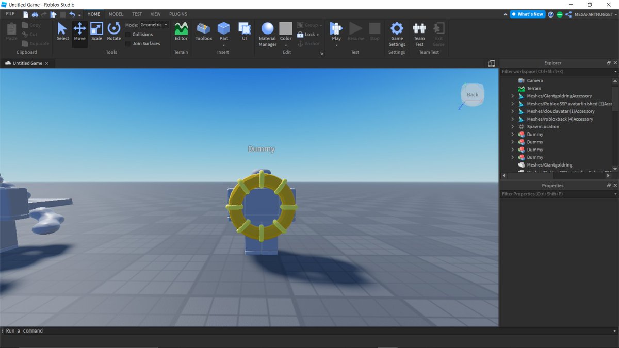Switch to the VIEW ribbon tab
This screenshot has width=619, height=348.
pyautogui.click(x=155, y=14)
